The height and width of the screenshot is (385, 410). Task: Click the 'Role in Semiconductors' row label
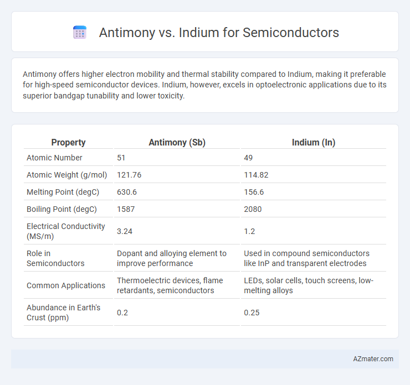(55, 258)
